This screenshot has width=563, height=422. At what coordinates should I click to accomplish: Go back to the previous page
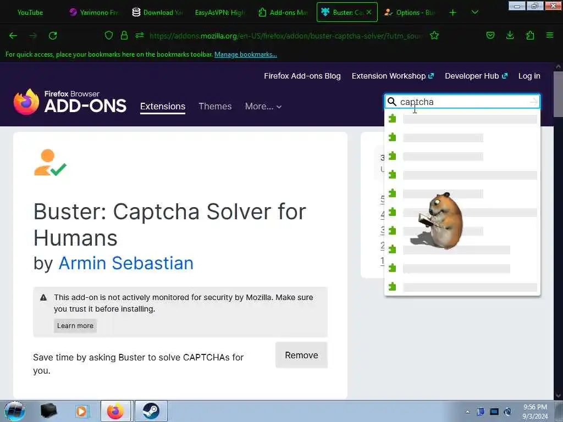pos(13,36)
